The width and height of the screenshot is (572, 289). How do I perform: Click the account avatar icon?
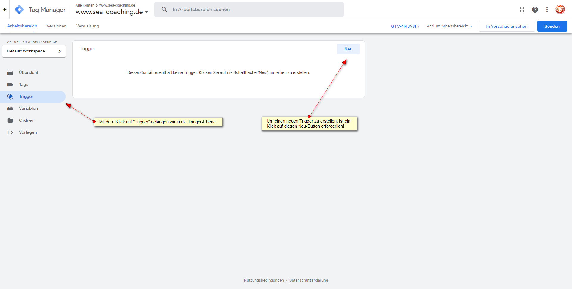(560, 10)
